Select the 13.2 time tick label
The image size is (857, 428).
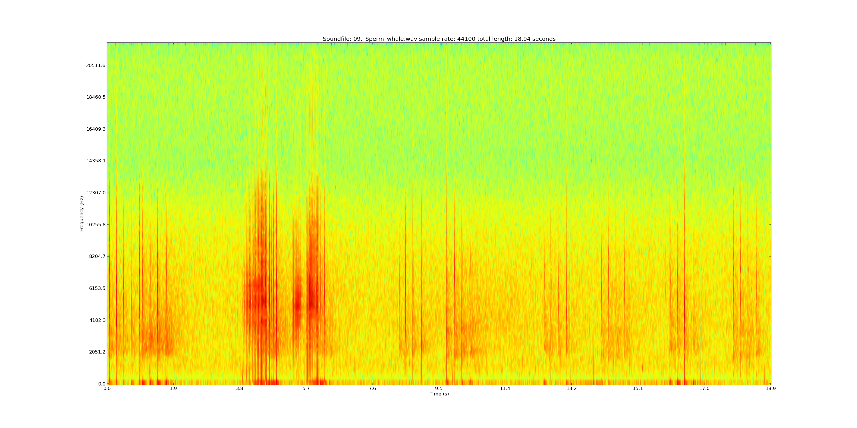pyautogui.click(x=571, y=388)
